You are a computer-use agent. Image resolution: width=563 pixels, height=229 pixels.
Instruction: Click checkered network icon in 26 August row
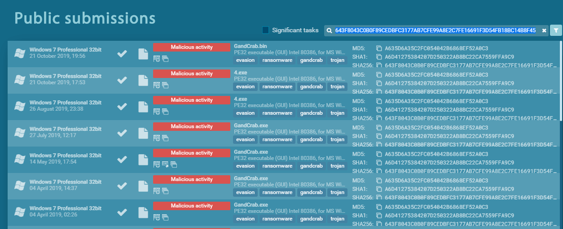coord(157,111)
